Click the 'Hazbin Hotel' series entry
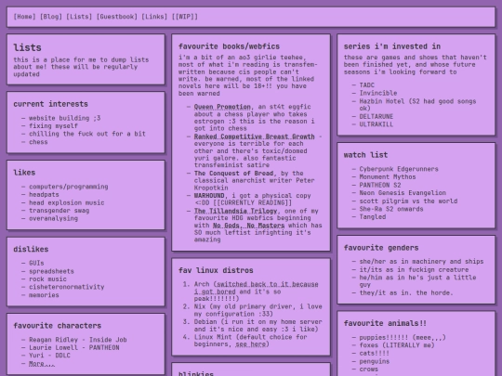The width and height of the screenshot is (502, 376). (x=417, y=105)
